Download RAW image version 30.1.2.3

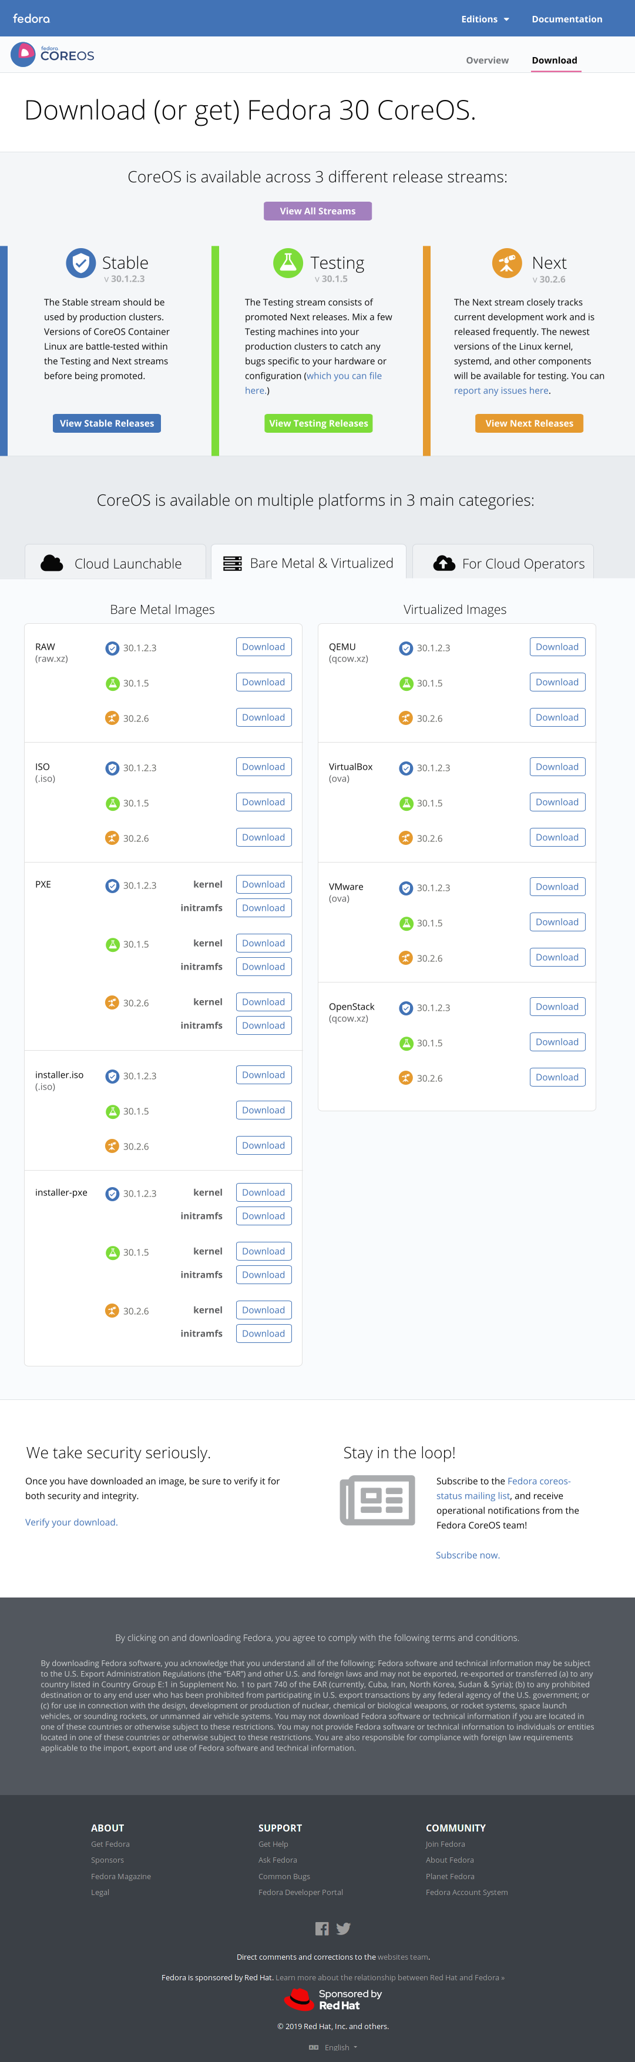(x=263, y=647)
